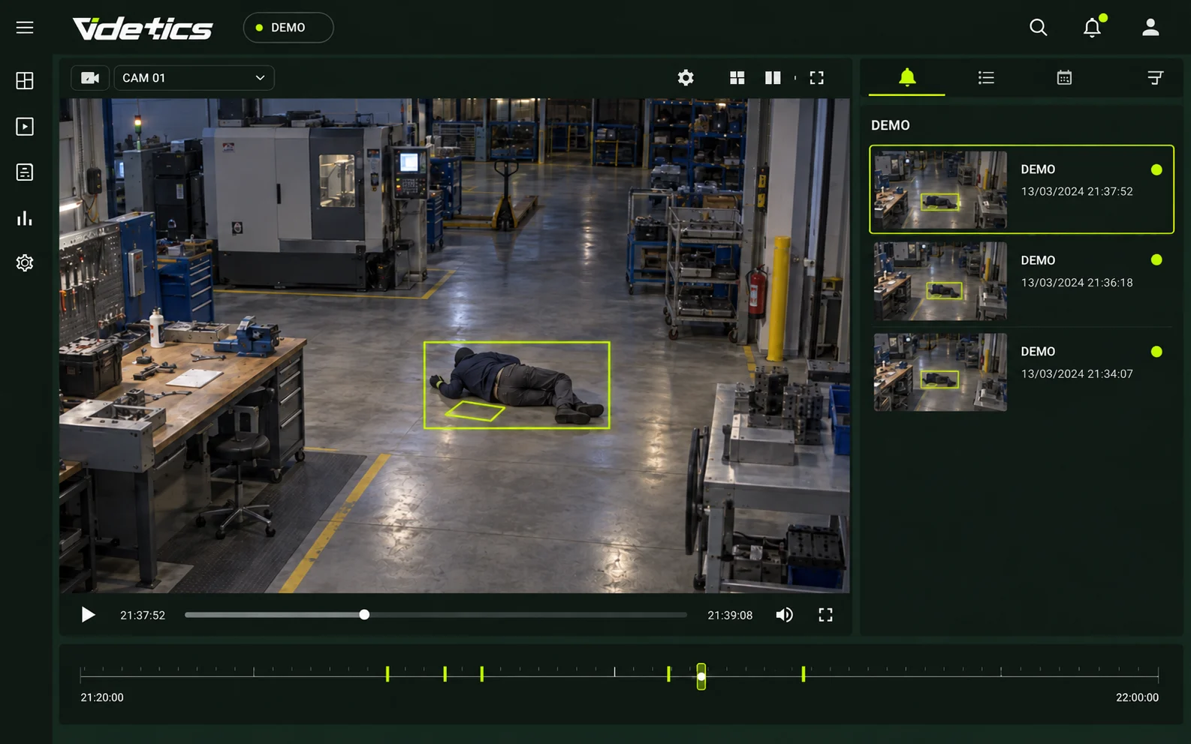Switch to two-column split layout
The width and height of the screenshot is (1191, 744).
pyautogui.click(x=773, y=78)
